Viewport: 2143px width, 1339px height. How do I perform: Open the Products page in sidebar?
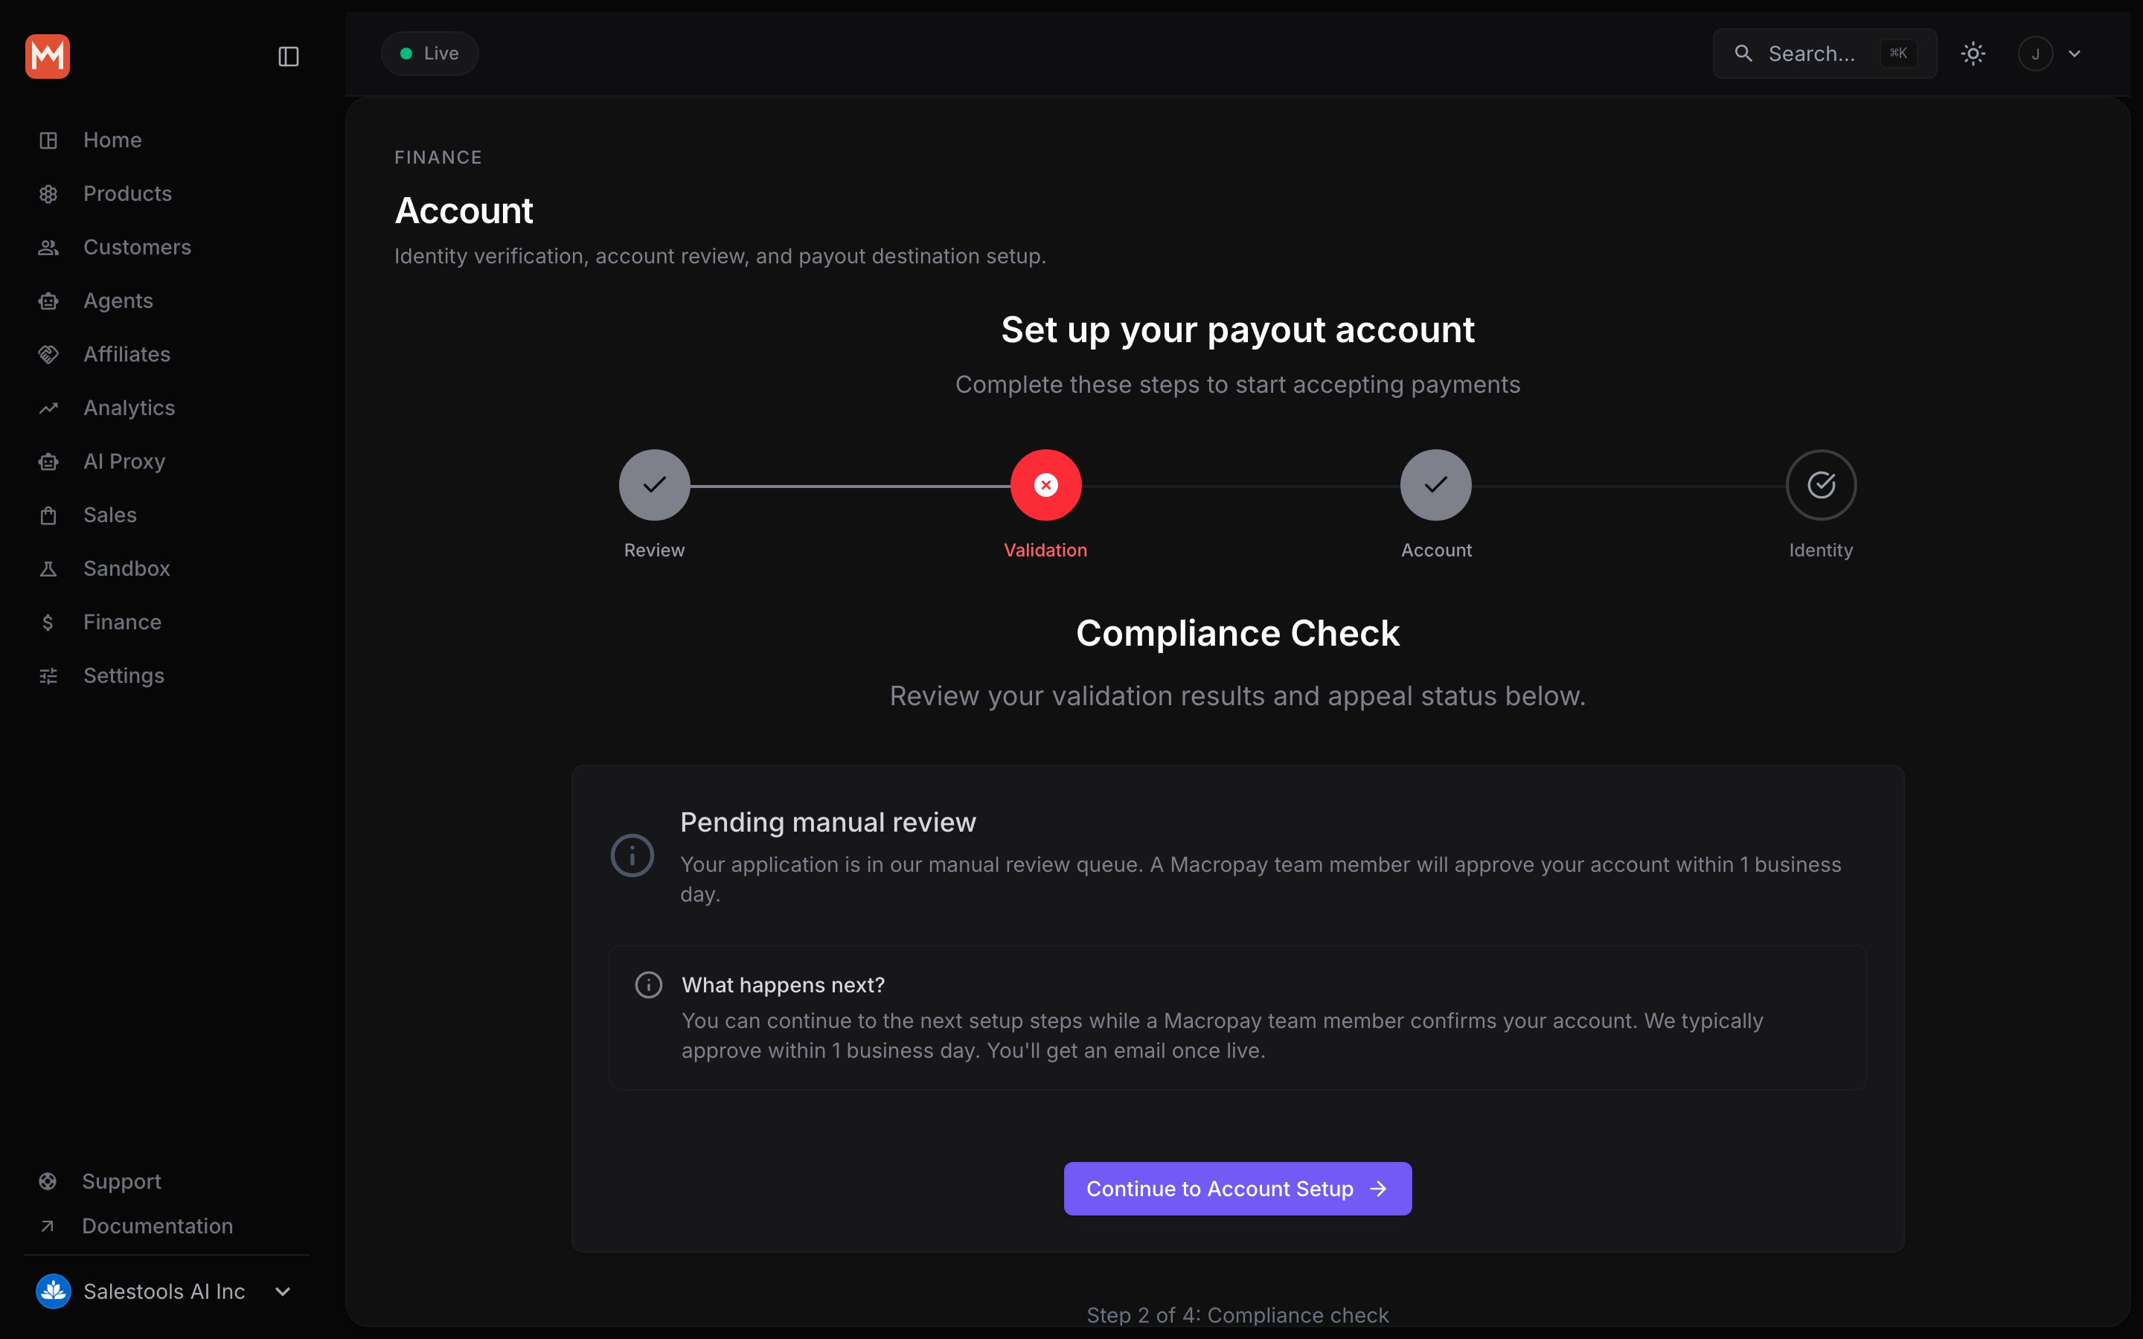coord(127,194)
